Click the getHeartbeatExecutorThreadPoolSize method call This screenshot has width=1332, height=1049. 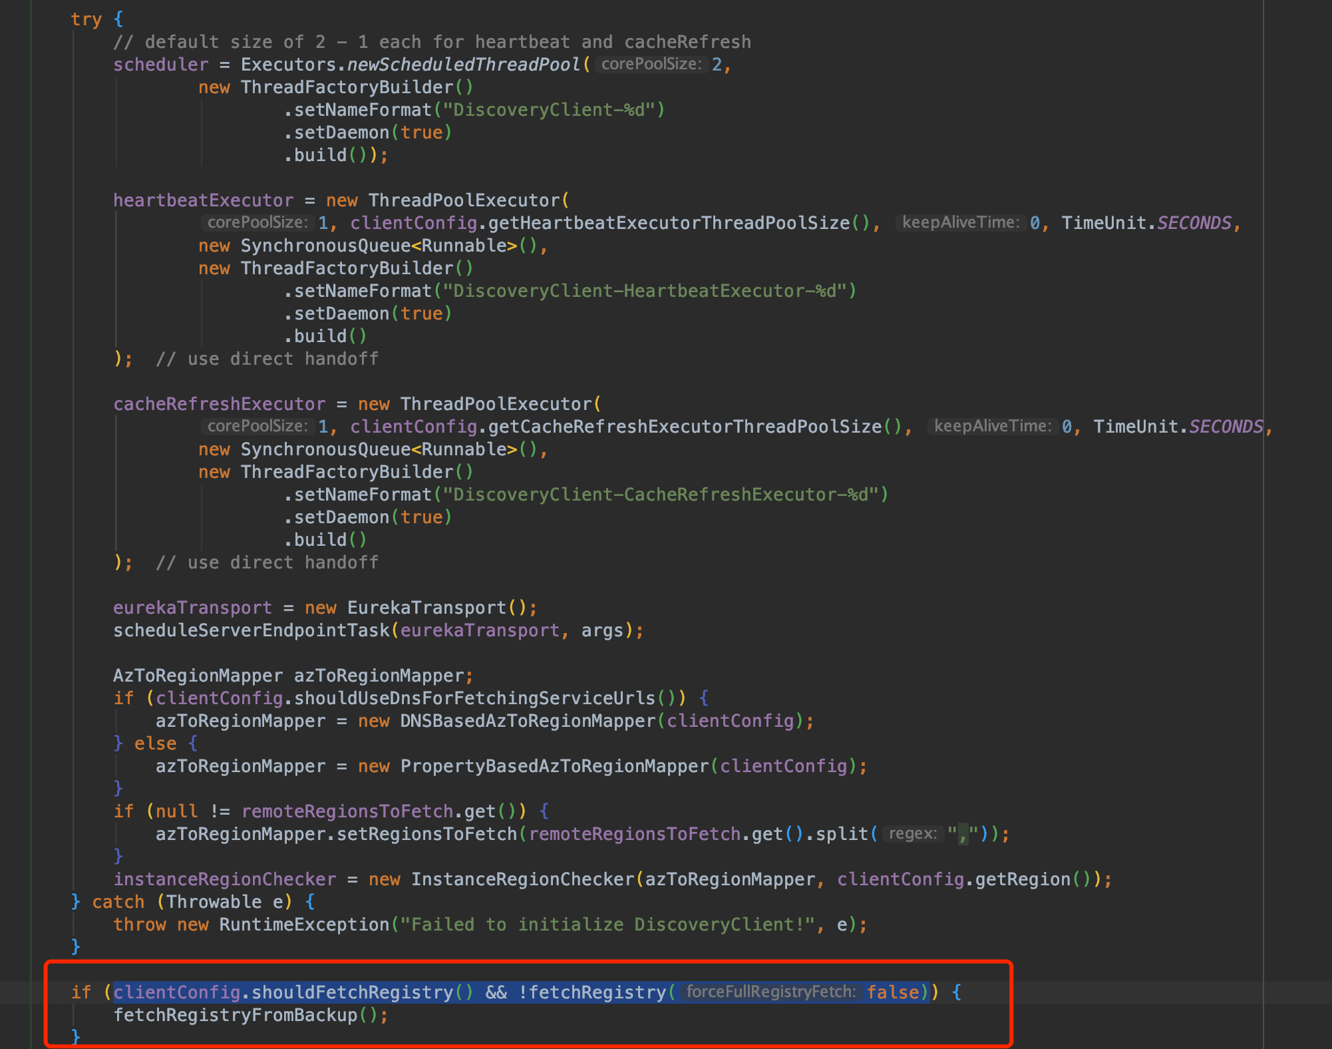point(669,223)
